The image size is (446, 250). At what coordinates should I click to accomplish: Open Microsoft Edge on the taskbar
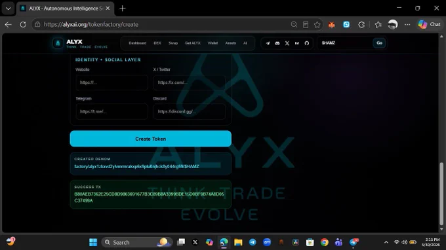[224, 242]
